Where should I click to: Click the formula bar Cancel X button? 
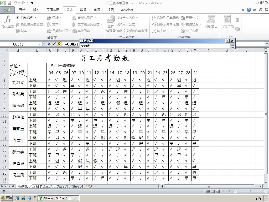coord(49,44)
